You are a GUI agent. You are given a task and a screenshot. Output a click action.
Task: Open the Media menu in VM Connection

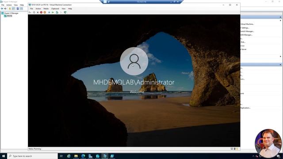[46, 9]
